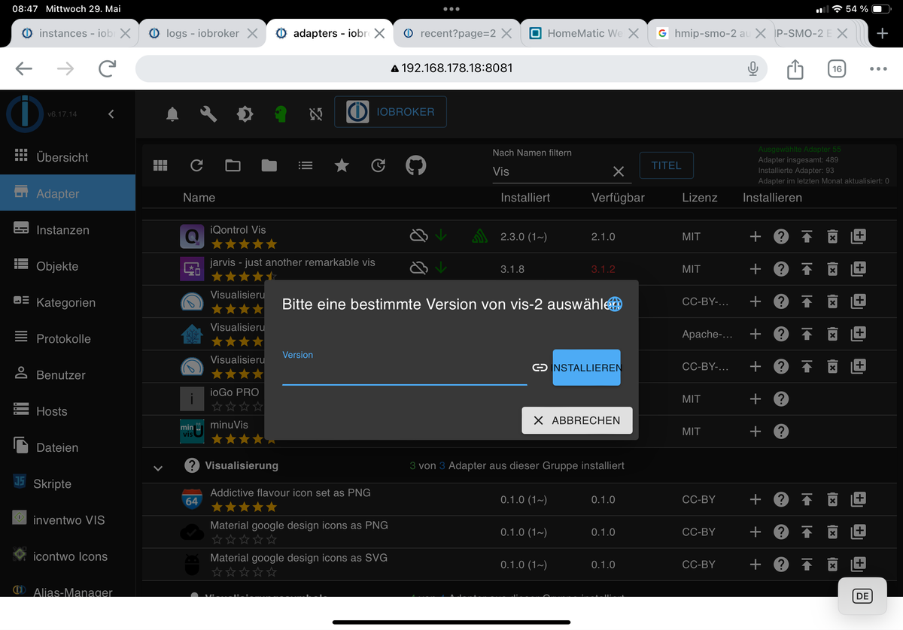This screenshot has height=630, width=903.
Task: Add instance of jarvis adapter
Action: (756, 268)
